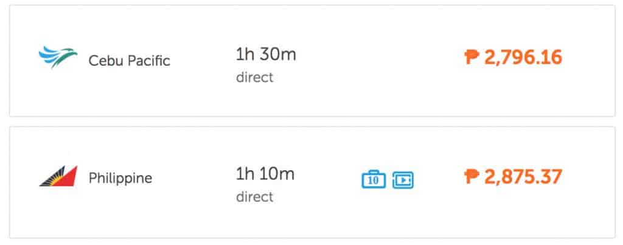The image size is (623, 245).
Task: Select the Philippine airline name
Action: [120, 179]
